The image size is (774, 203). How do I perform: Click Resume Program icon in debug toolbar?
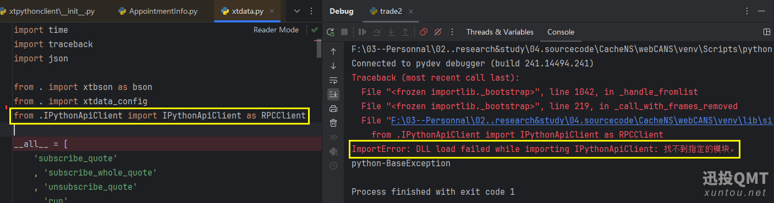pos(363,32)
